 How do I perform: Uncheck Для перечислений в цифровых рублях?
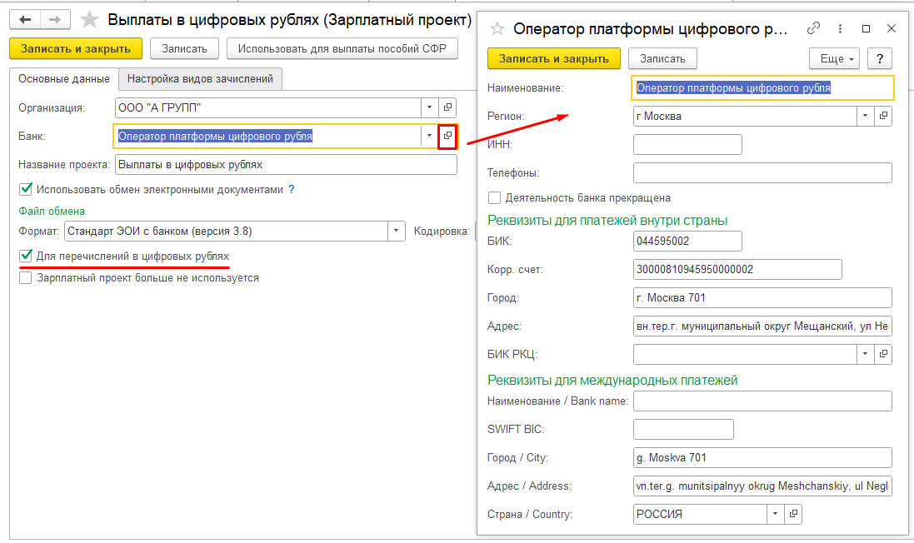[26, 256]
